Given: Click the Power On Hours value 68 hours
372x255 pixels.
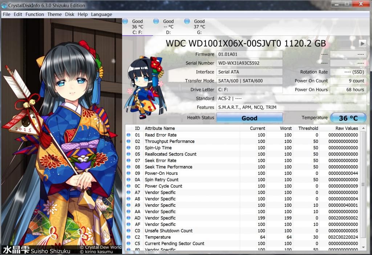Looking at the screenshot, I should pyautogui.click(x=348, y=90).
